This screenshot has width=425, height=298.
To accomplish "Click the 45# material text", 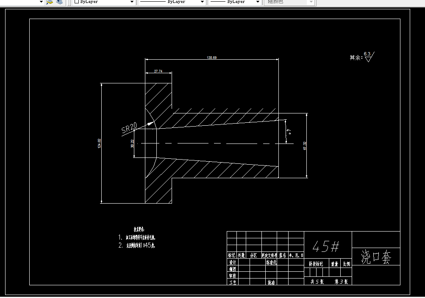I will (x=326, y=247).
